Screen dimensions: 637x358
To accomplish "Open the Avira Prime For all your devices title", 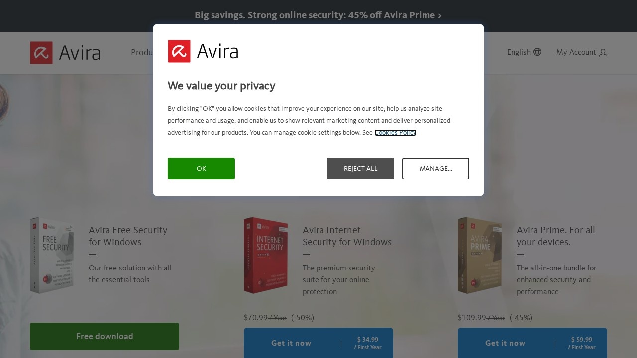I will 556,236.
